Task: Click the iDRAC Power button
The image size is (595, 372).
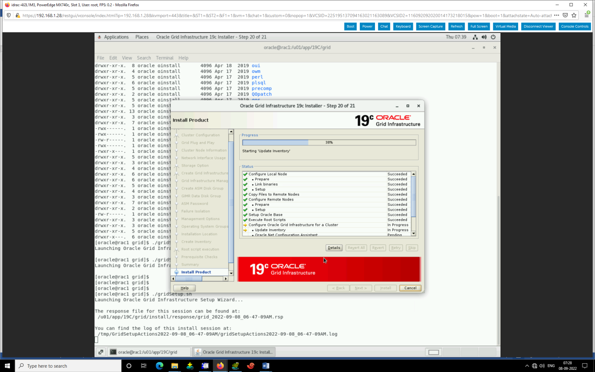Action: (x=367, y=26)
